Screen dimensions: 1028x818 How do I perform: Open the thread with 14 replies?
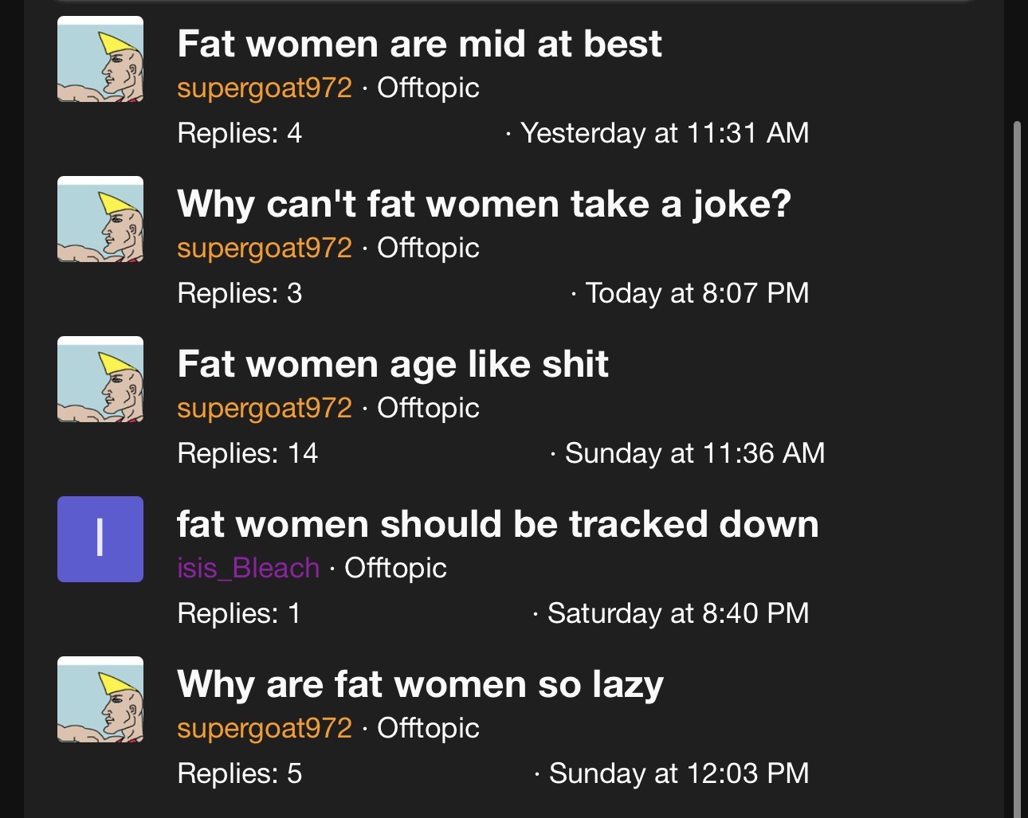click(x=393, y=364)
